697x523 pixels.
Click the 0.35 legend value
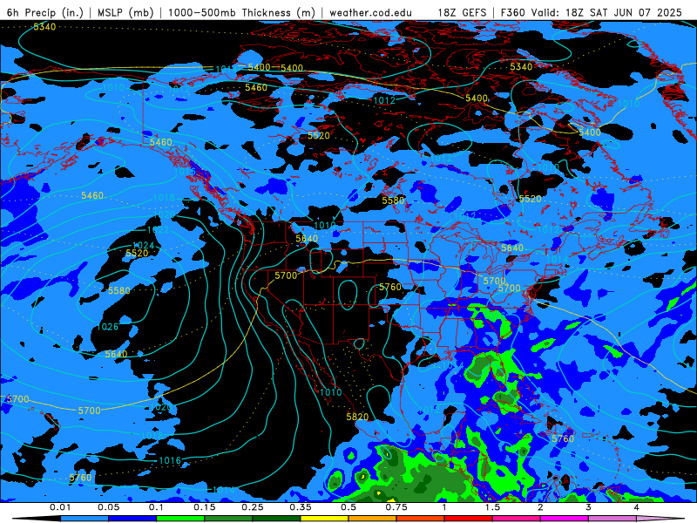[301, 507]
